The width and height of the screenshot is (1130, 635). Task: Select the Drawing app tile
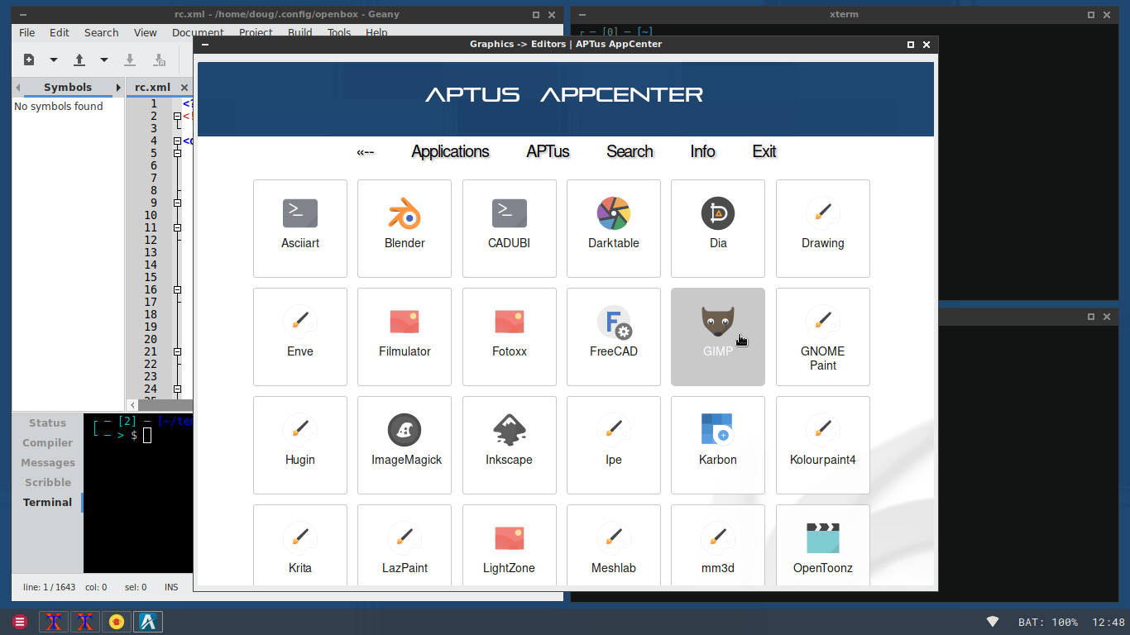[823, 228]
